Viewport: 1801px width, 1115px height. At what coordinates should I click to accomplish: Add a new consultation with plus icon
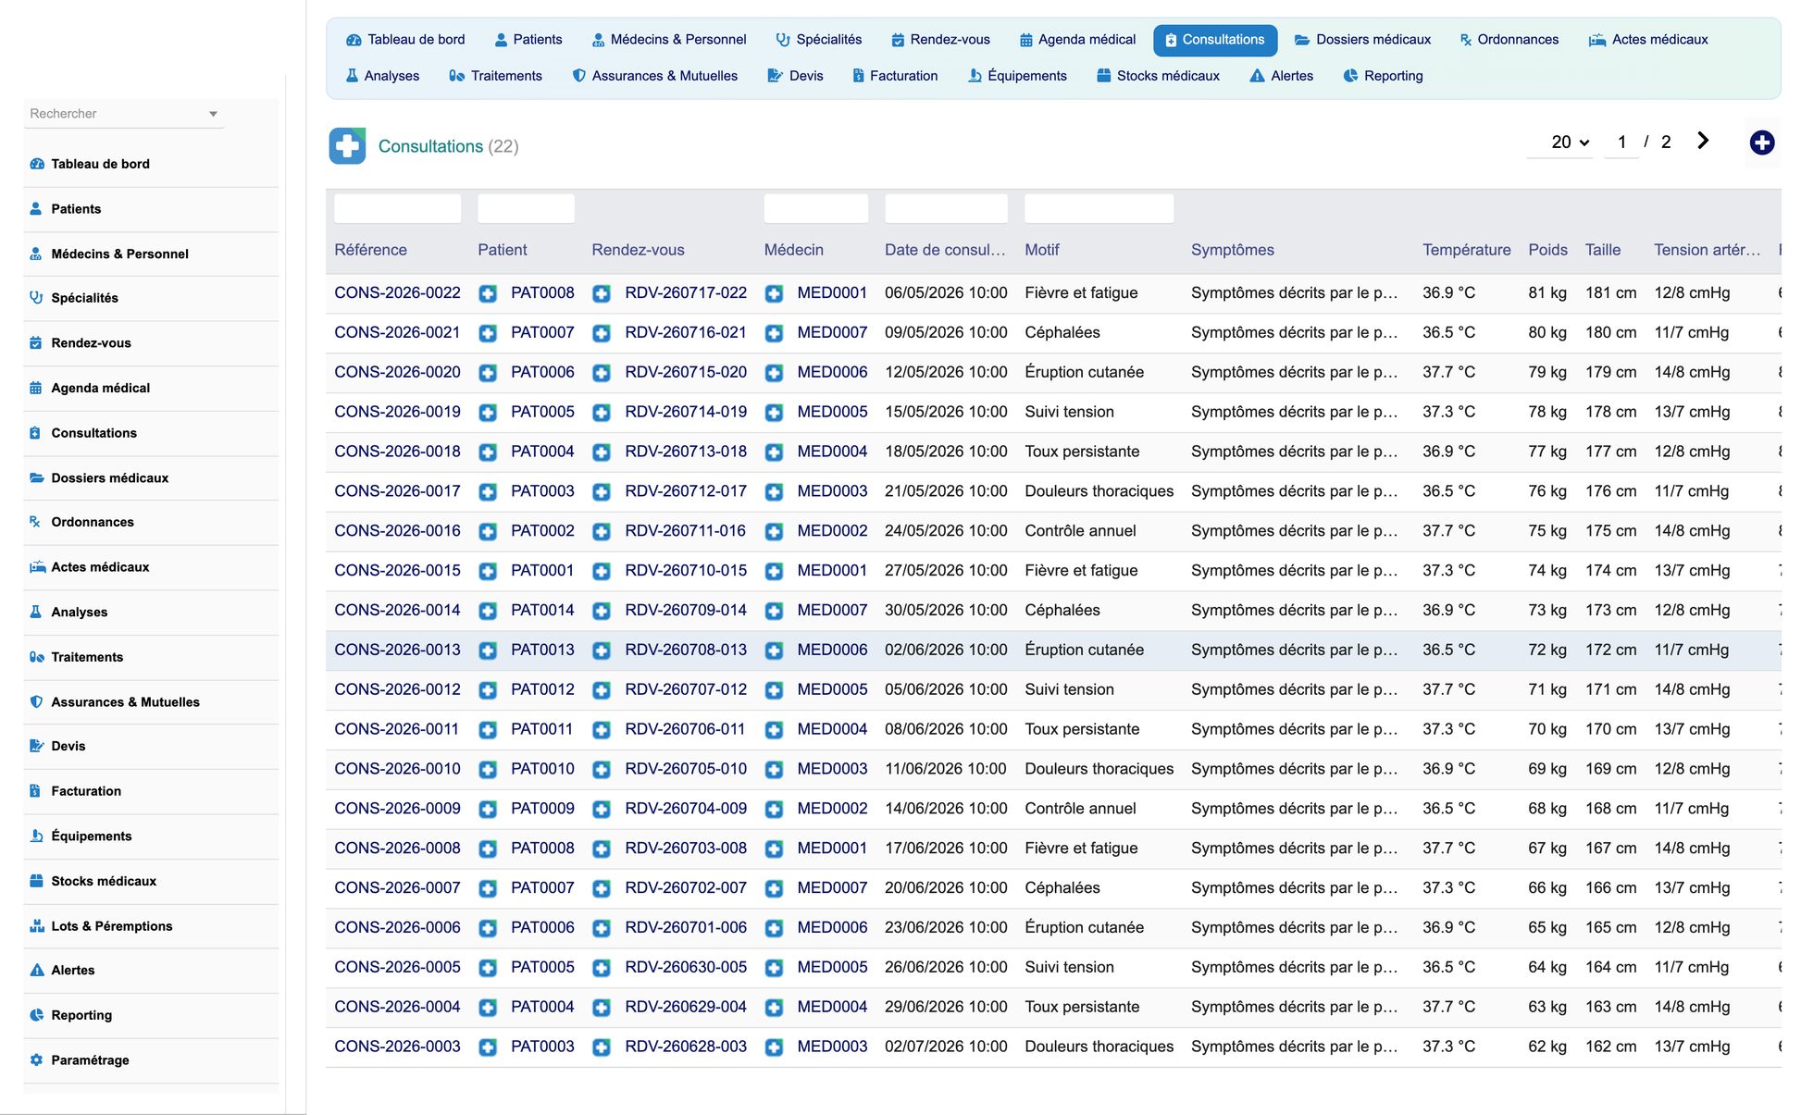(1761, 142)
